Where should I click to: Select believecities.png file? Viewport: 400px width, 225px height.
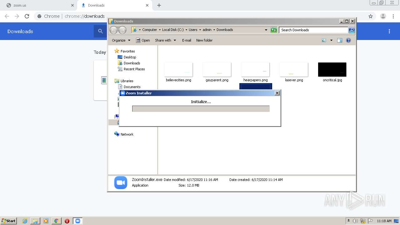(178, 72)
